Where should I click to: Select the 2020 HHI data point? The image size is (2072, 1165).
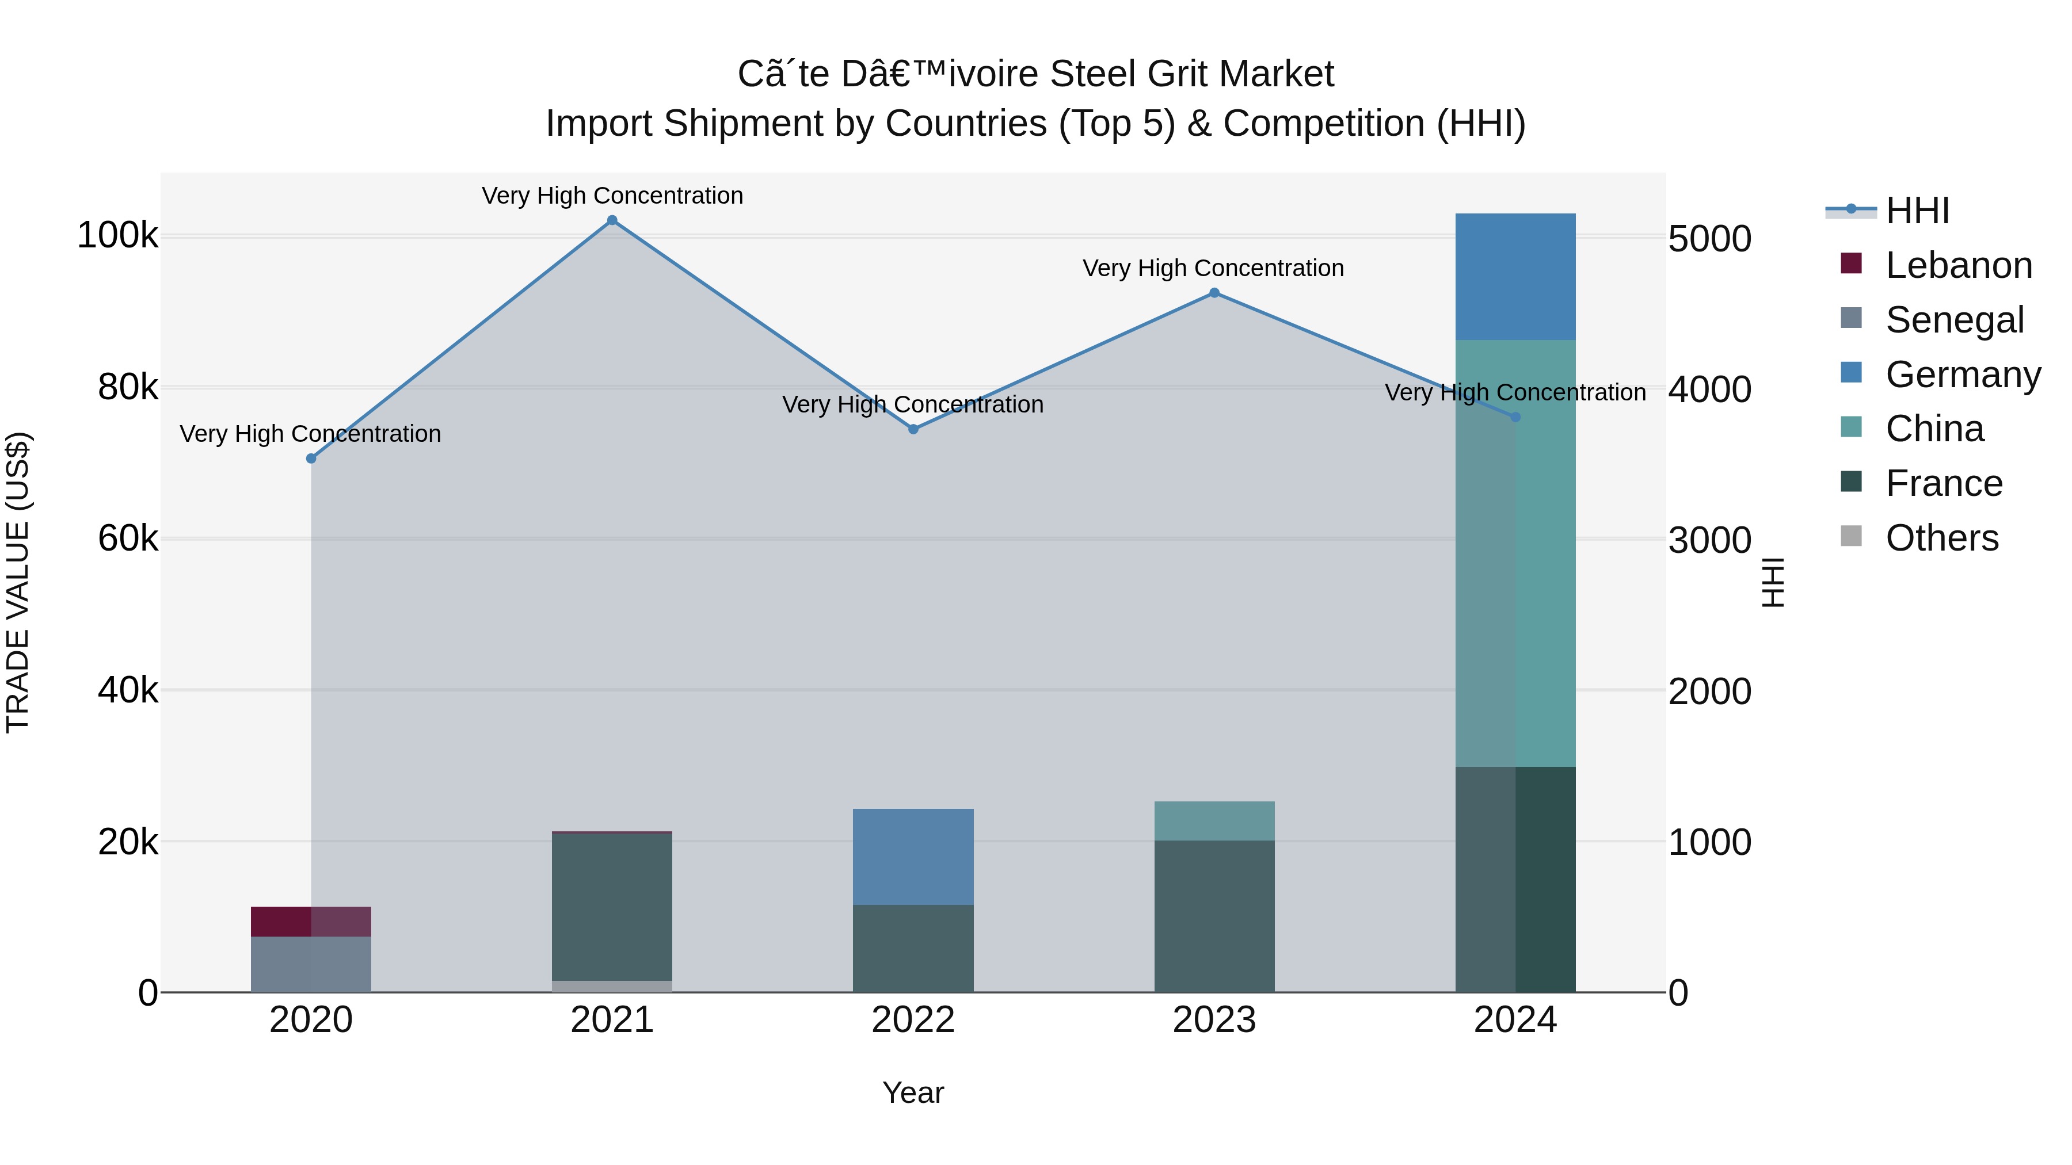coord(311,459)
